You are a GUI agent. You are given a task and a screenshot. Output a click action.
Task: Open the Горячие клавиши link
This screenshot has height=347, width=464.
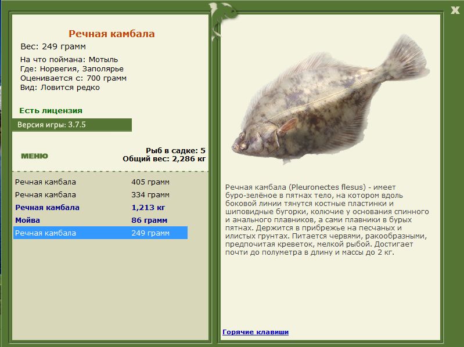(256, 332)
